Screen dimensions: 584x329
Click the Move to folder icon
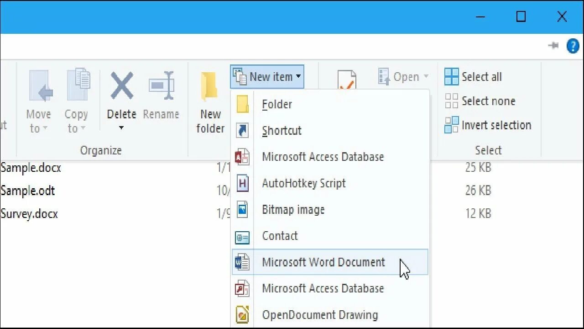pyautogui.click(x=41, y=85)
